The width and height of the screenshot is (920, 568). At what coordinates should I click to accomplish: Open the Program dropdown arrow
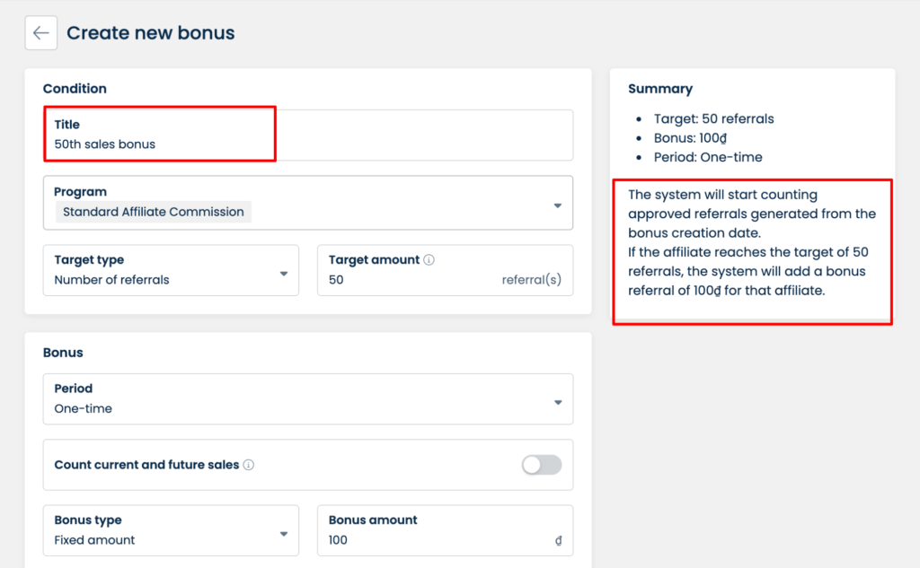[x=557, y=205]
